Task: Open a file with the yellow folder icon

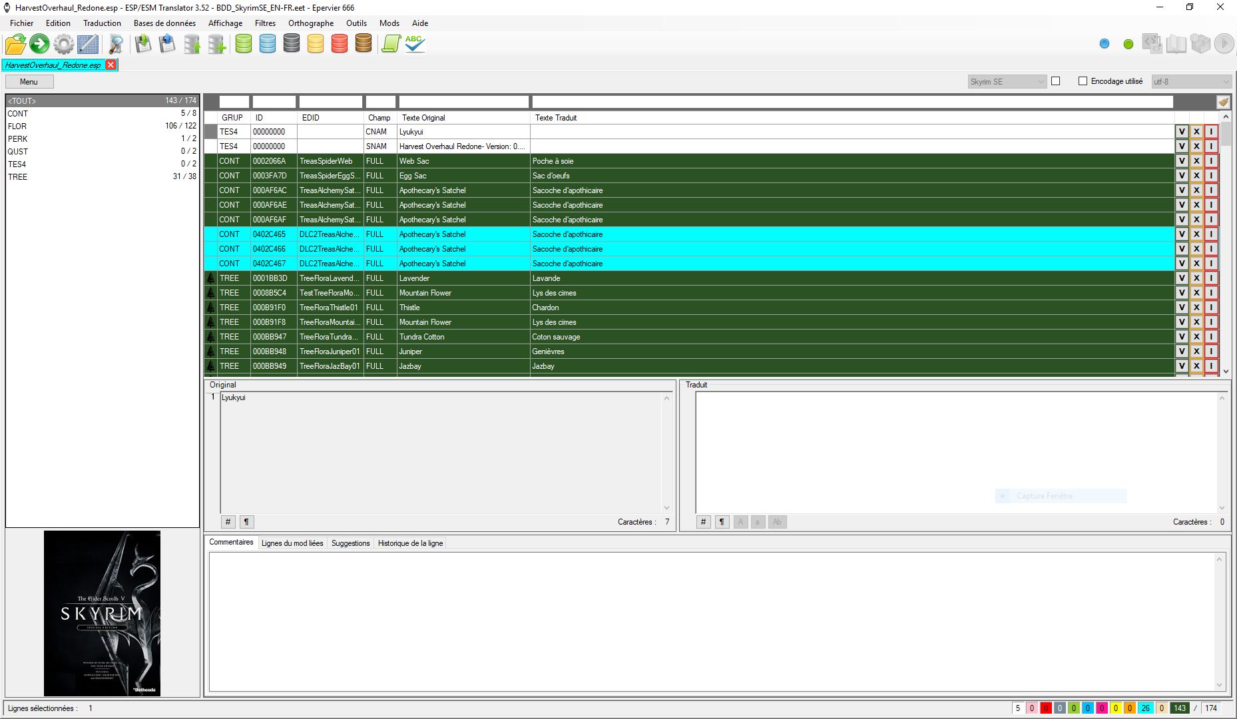Action: [15, 45]
